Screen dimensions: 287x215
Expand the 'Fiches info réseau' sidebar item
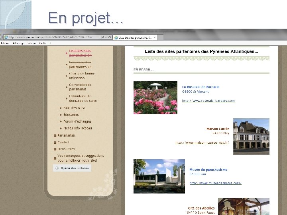[x=78, y=128]
